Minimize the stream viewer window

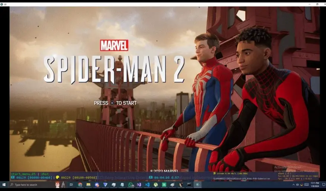(310, 4)
